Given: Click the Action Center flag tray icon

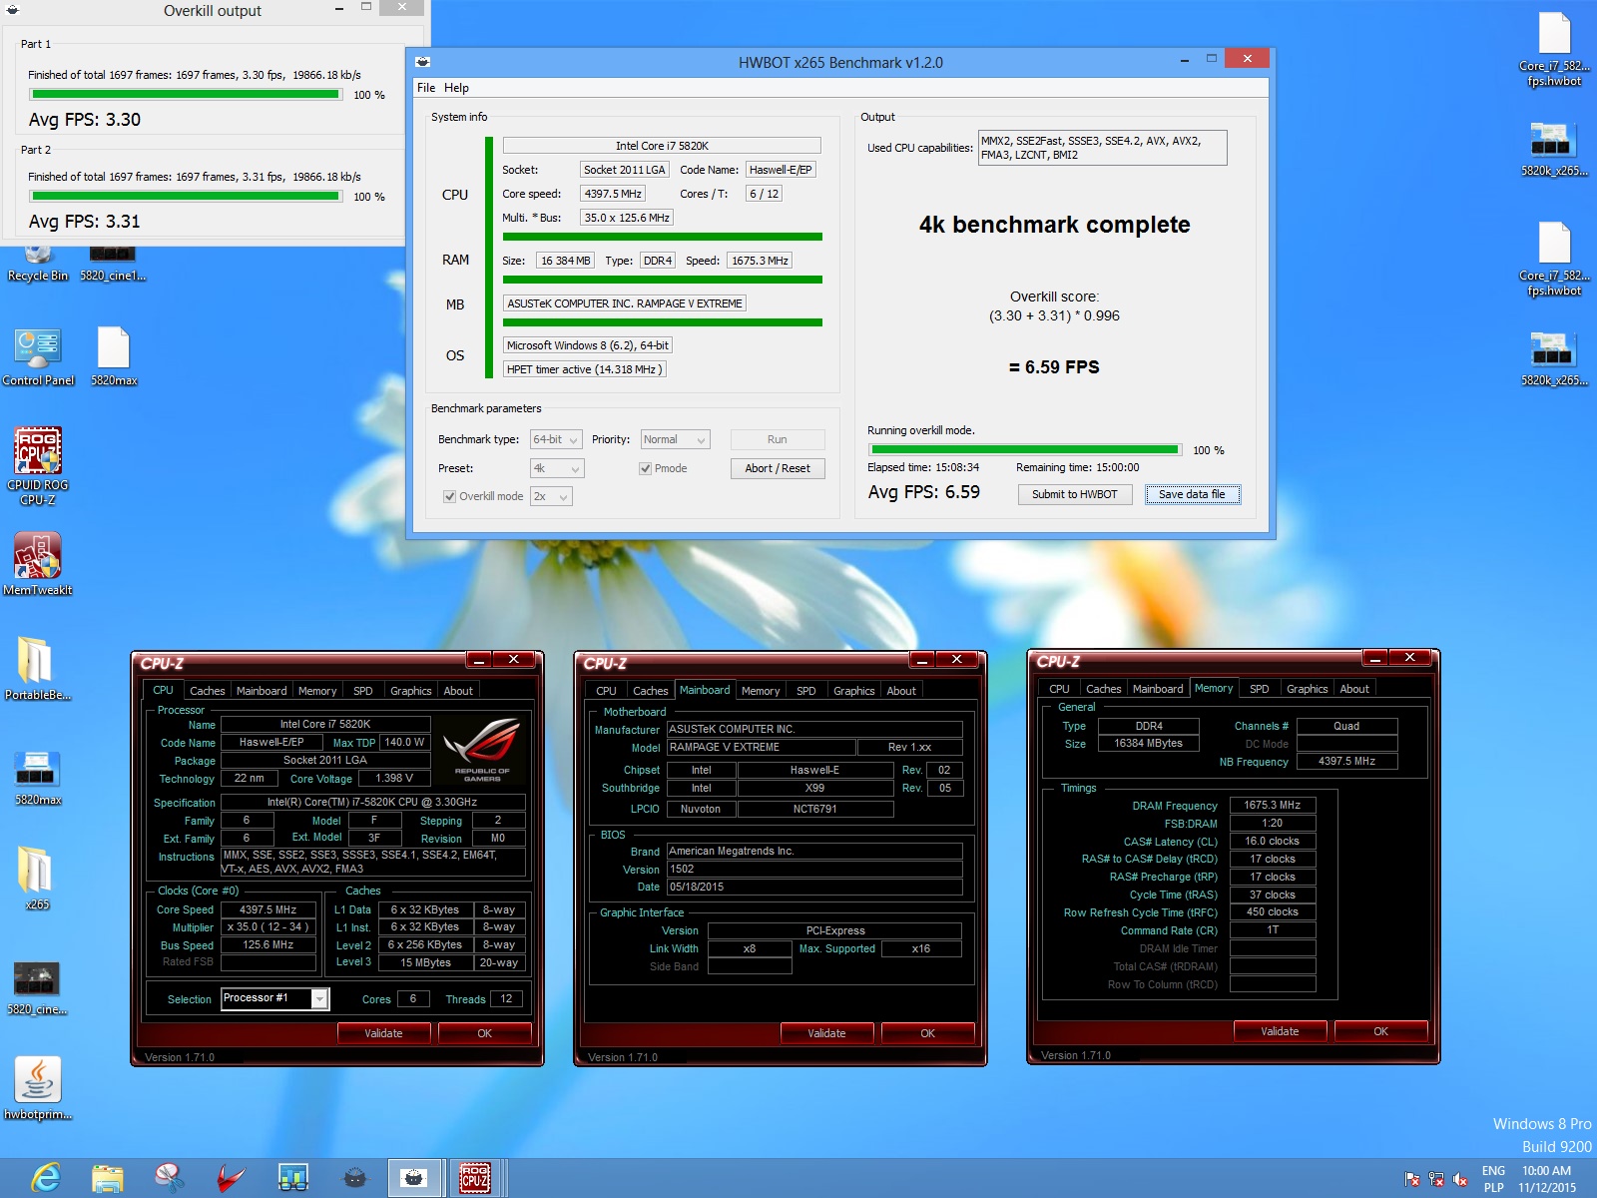Looking at the screenshot, I should pos(1412,1179).
